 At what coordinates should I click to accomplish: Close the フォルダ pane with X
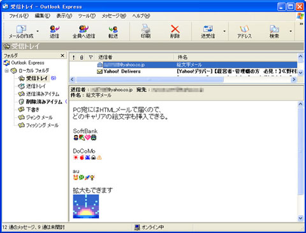(x=62, y=55)
